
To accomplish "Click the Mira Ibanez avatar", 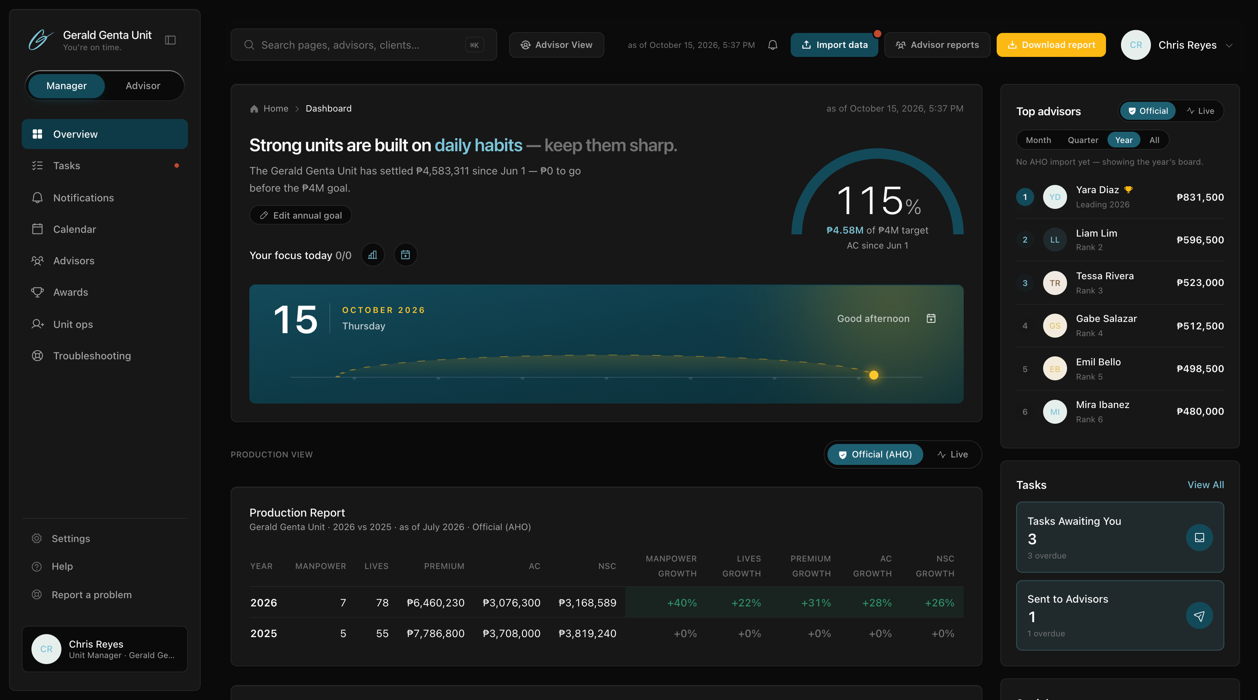I will pyautogui.click(x=1055, y=411).
